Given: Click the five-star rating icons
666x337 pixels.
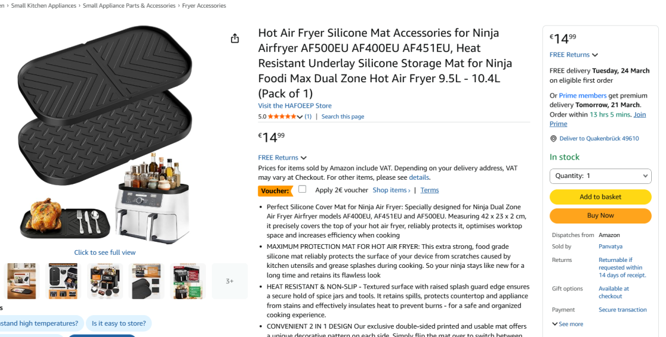Looking at the screenshot, I should point(282,116).
